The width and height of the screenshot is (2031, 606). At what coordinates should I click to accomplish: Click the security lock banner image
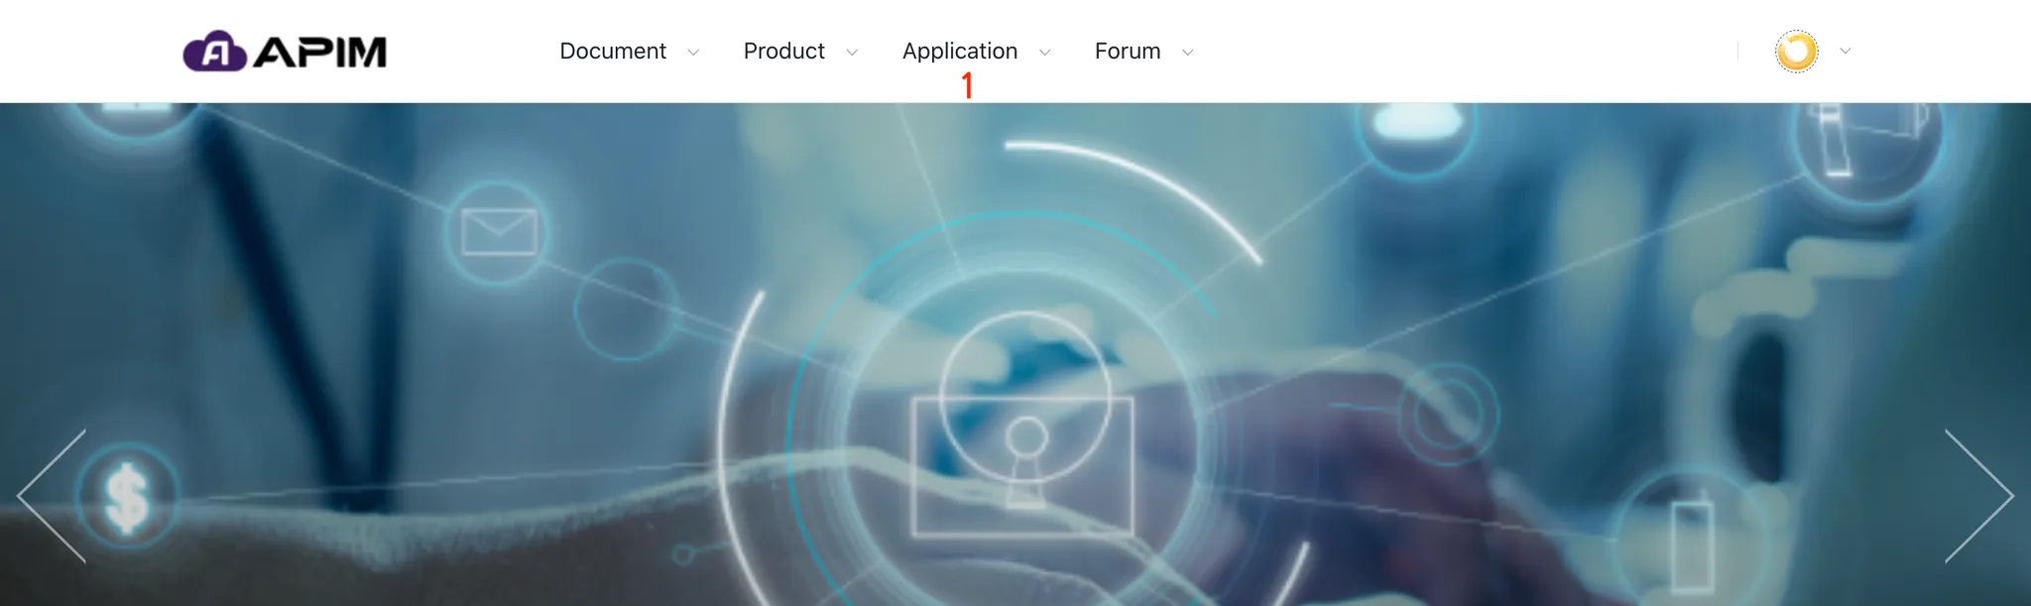click(x=1015, y=354)
